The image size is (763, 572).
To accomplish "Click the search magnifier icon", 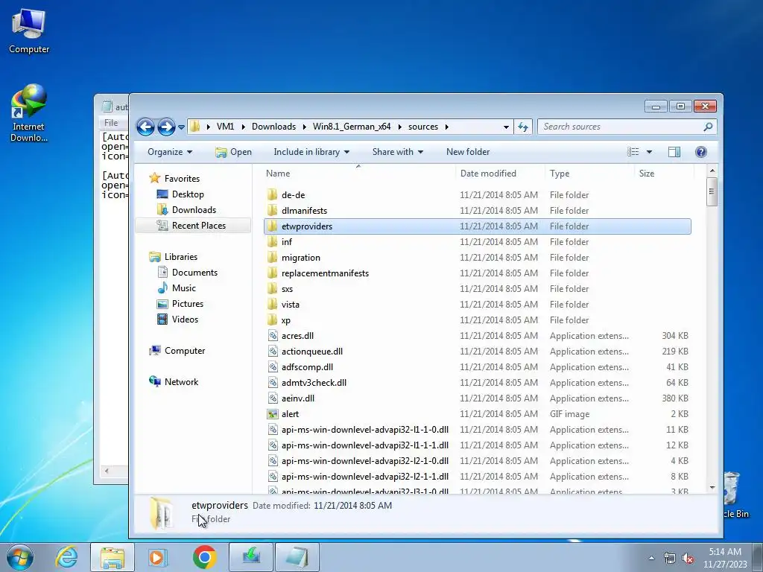I will tap(708, 127).
